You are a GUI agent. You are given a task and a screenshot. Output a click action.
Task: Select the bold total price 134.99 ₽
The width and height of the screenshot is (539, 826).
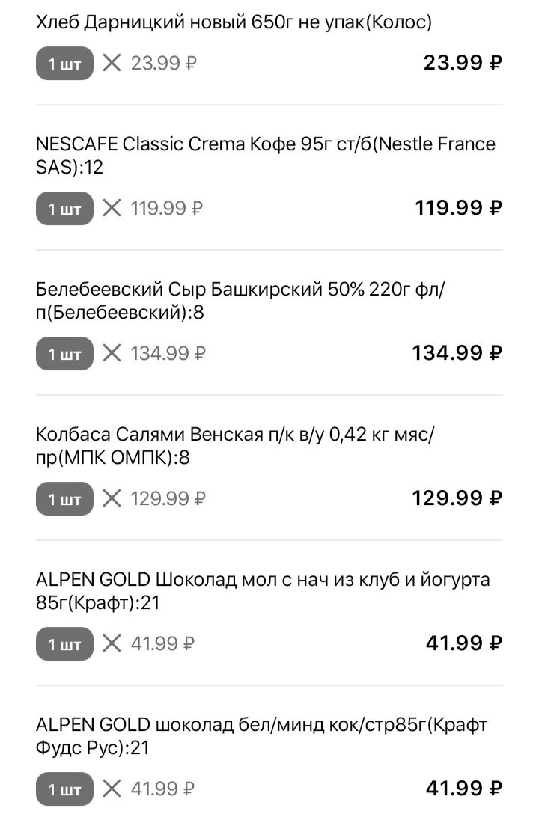tap(457, 353)
